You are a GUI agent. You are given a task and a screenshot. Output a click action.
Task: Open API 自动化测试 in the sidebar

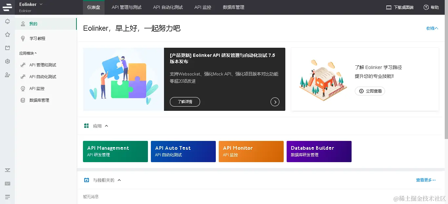[x=46, y=76]
